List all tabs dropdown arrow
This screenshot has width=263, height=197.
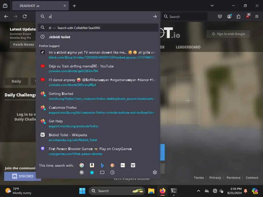[212, 6]
